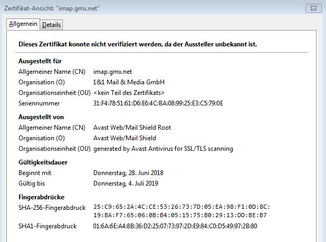Click the title bar text "Zertifikat-Ansicht"
This screenshot has height=242, width=326.
pyautogui.click(x=52, y=8)
